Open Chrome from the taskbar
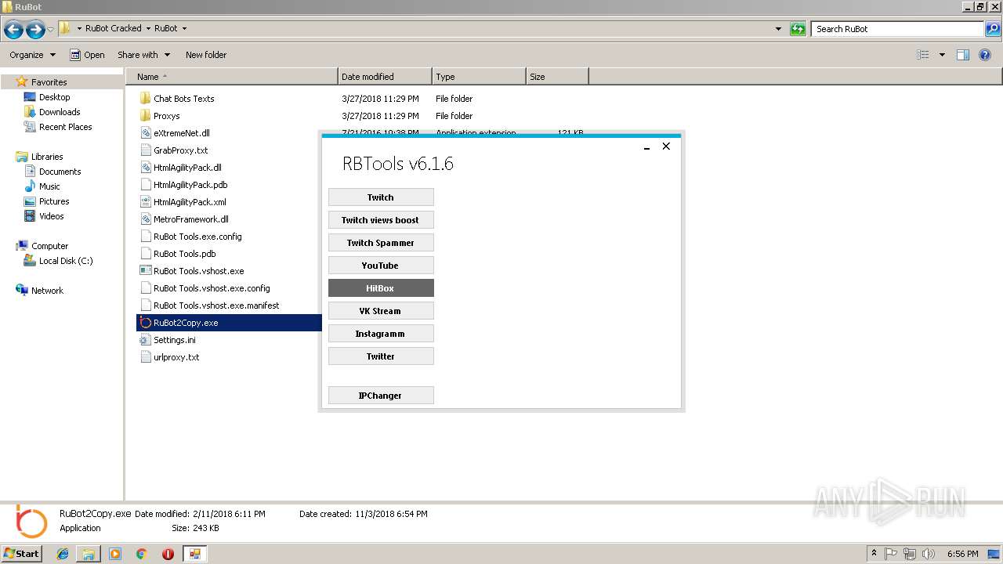This screenshot has width=1003, height=564. click(x=142, y=554)
